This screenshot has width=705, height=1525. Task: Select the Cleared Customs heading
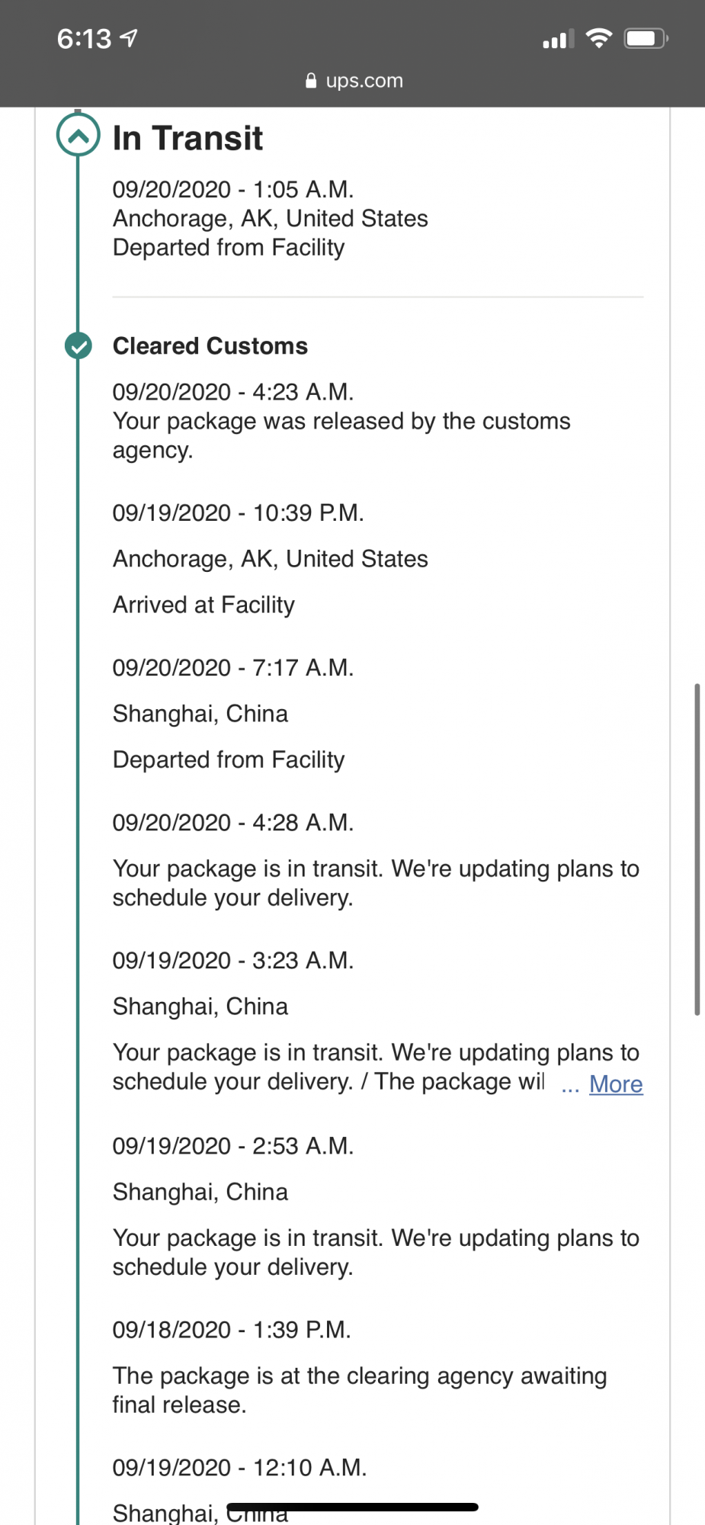210,346
